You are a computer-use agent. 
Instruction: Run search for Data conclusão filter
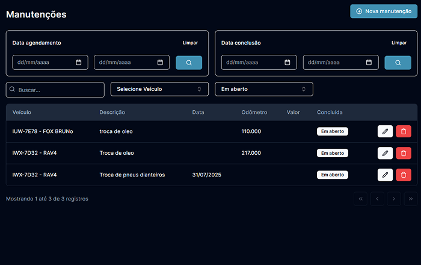tap(398, 63)
